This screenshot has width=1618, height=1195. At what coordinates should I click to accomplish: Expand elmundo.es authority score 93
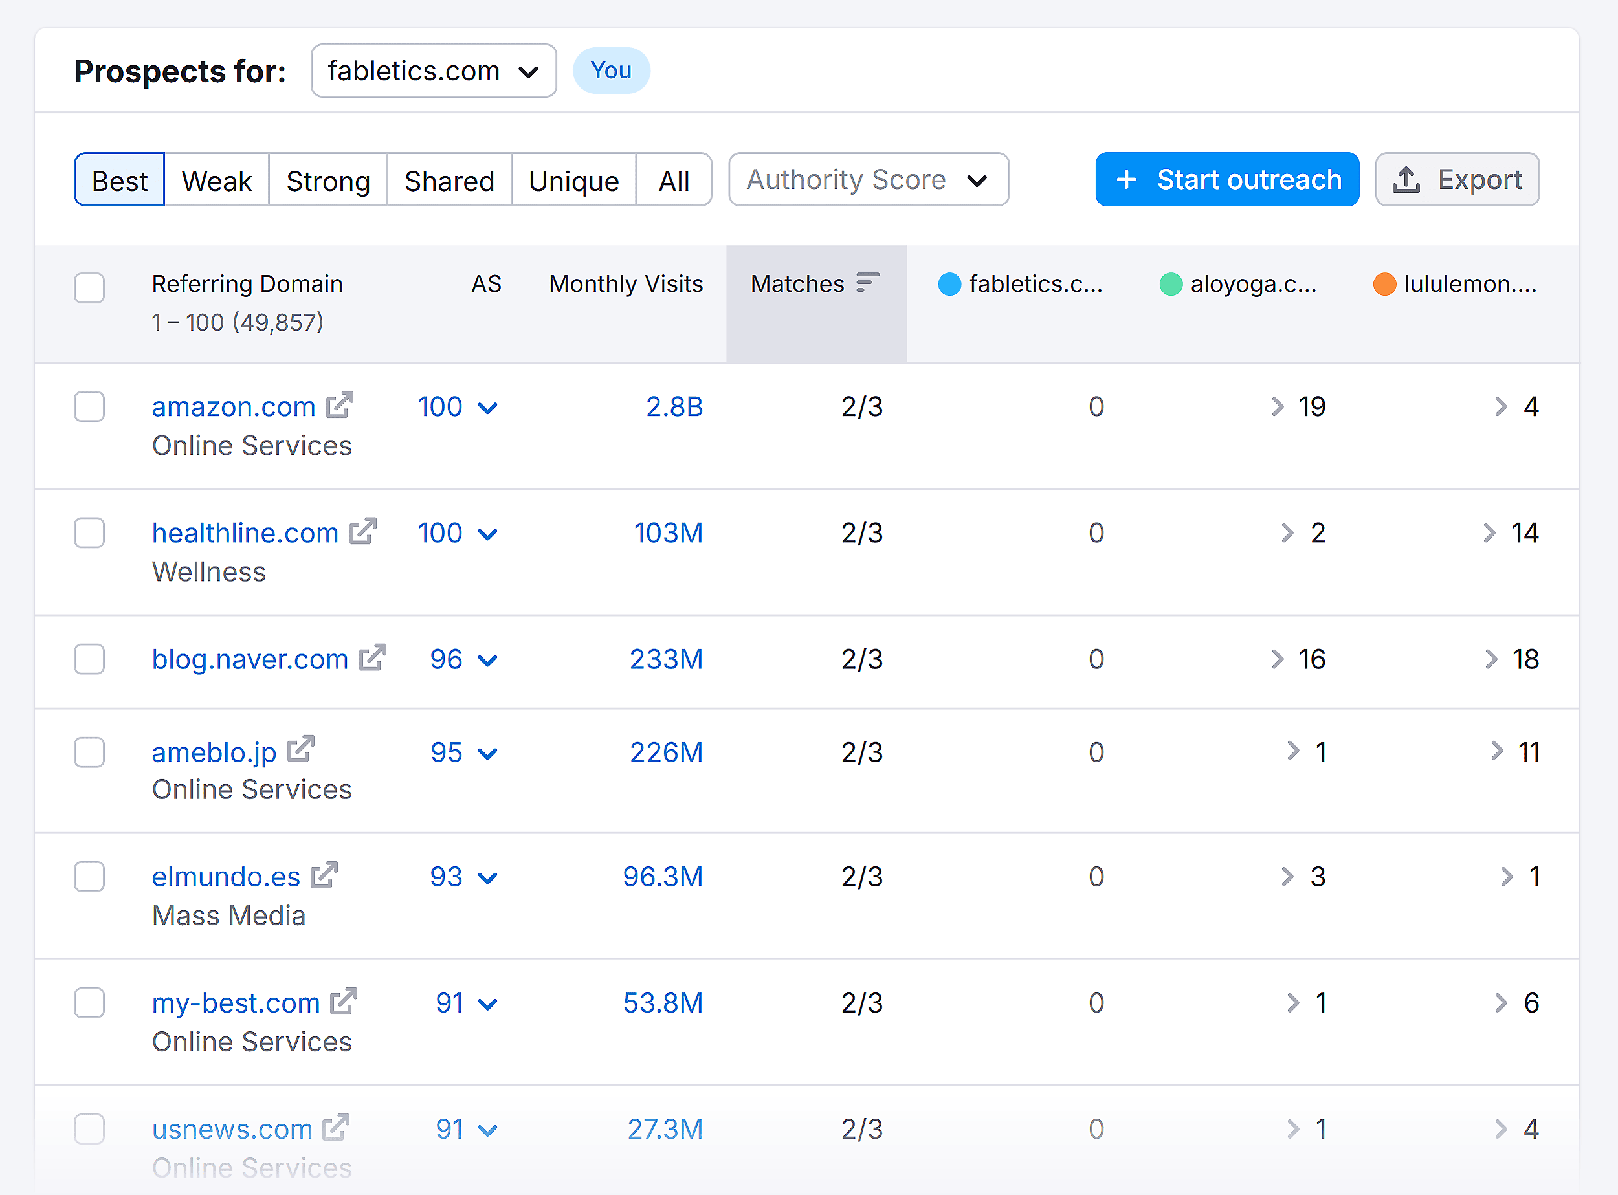click(463, 877)
